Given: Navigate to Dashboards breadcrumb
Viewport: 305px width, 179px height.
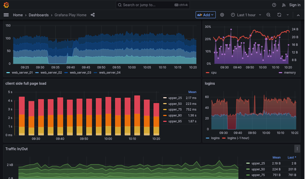Looking at the screenshot, I should click(39, 15).
